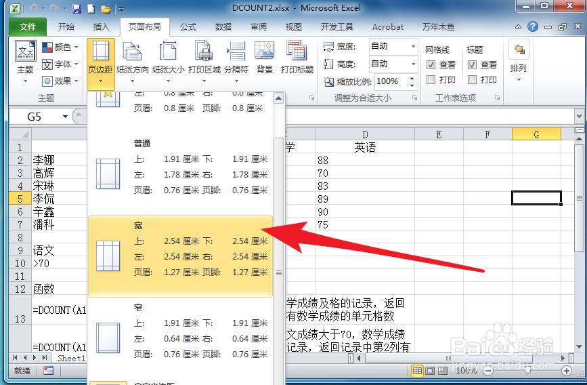Open 打印区域 print area menu
Image resolution: width=587 pixels, height=385 pixels.
pyautogui.click(x=204, y=62)
